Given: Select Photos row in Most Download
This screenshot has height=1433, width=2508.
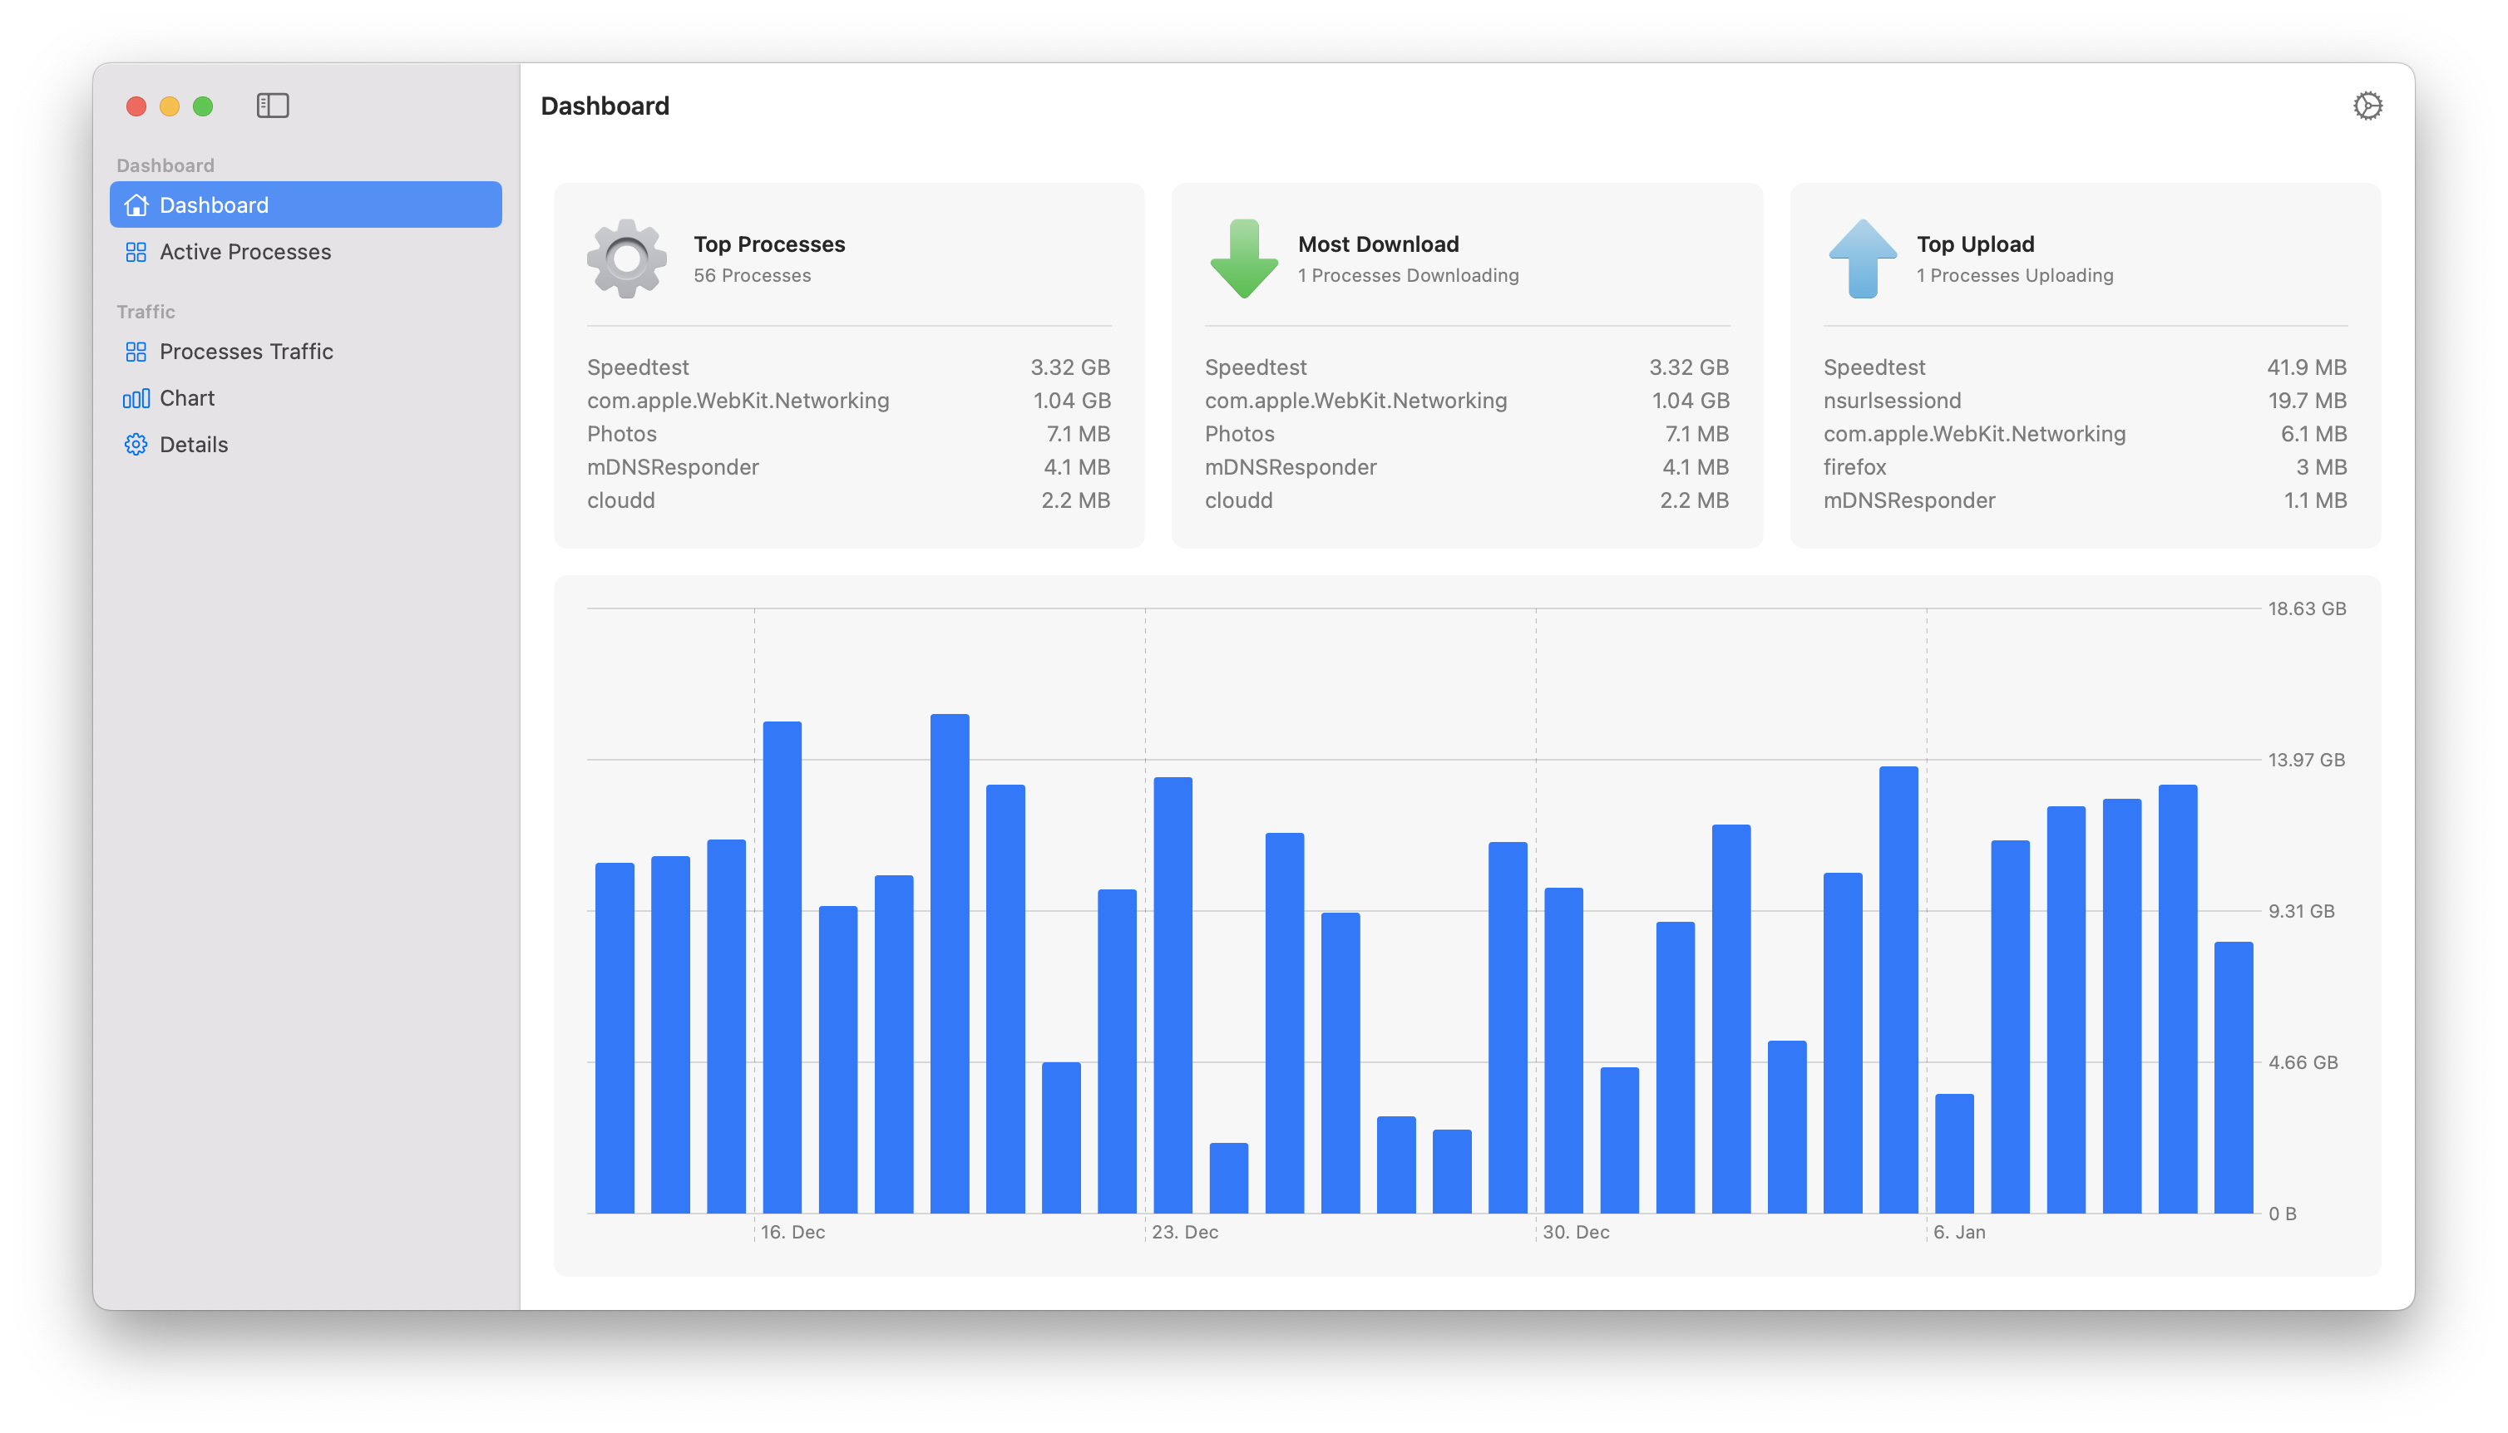Looking at the screenshot, I should click(x=1467, y=434).
